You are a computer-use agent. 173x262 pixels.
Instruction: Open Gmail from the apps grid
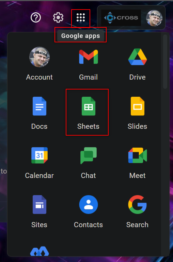(x=89, y=64)
